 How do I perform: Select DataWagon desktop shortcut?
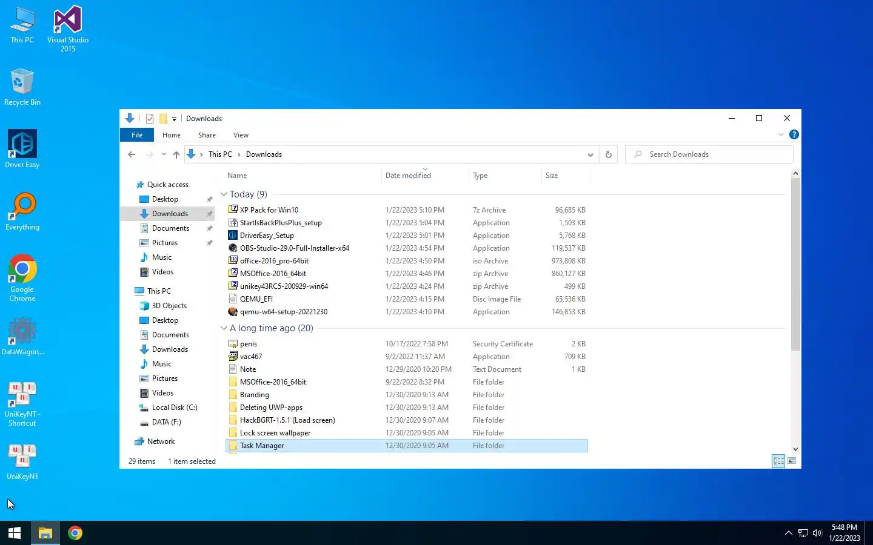[x=22, y=336]
